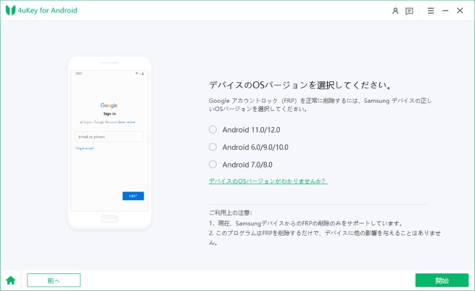Click the phone illustration's blue Next button
This screenshot has width=475, height=291.
(x=133, y=196)
